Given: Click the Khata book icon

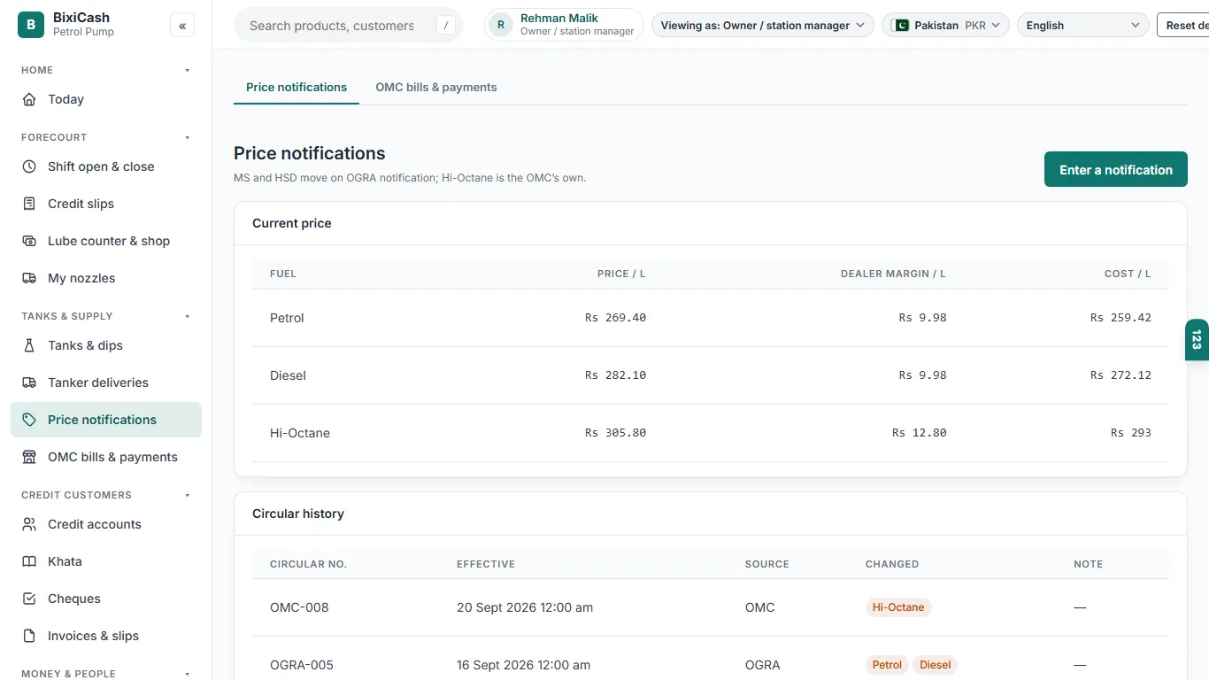Looking at the screenshot, I should click(29, 561).
